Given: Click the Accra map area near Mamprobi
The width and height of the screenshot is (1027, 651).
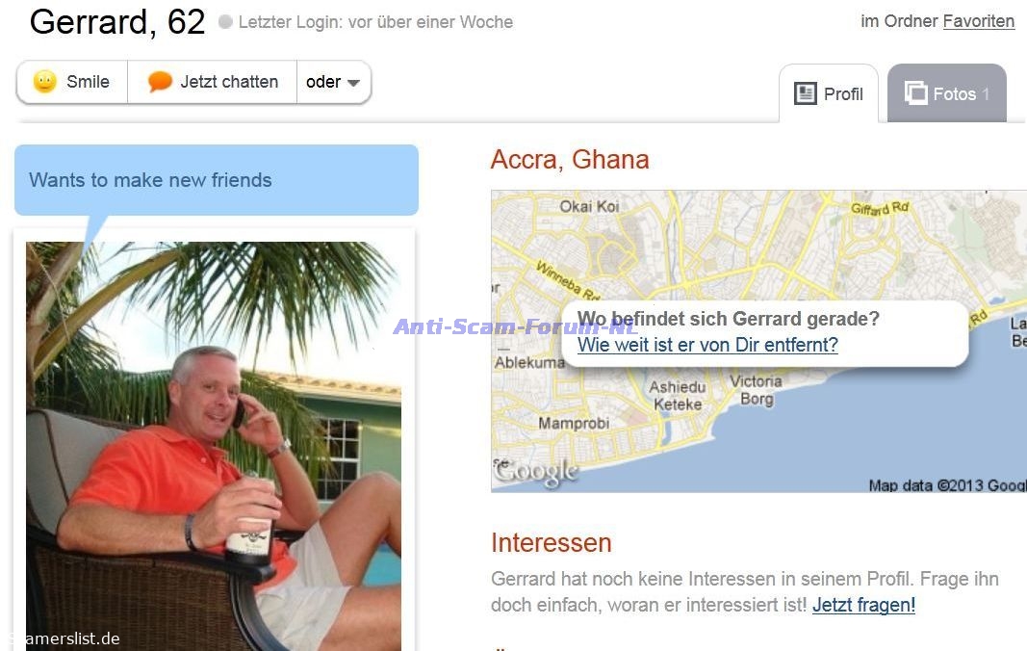Looking at the screenshot, I should 574,424.
